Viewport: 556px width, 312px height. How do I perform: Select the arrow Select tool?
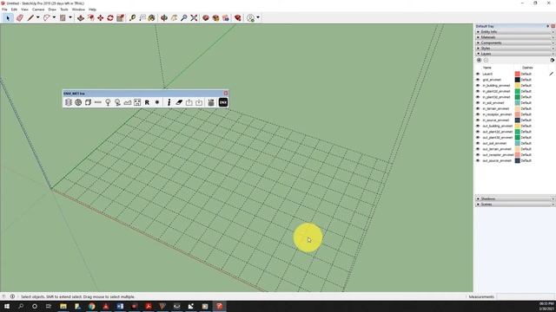click(x=8, y=17)
